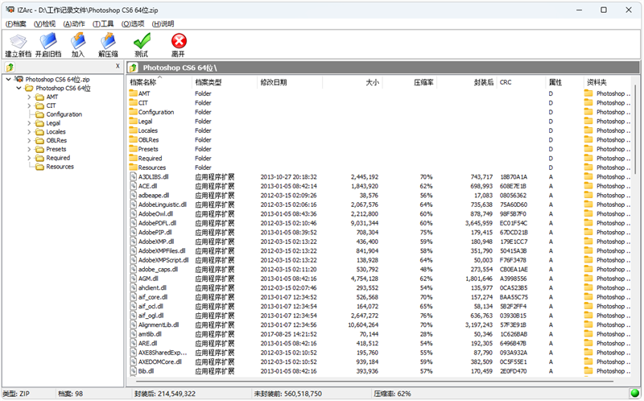Click the 档案: 98 status bar entry
The image size is (644, 401).
(70, 394)
